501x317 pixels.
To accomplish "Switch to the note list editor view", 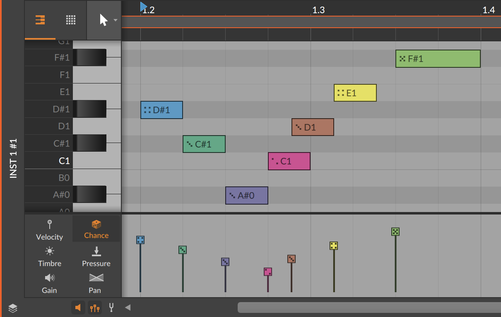I will [x=40, y=20].
